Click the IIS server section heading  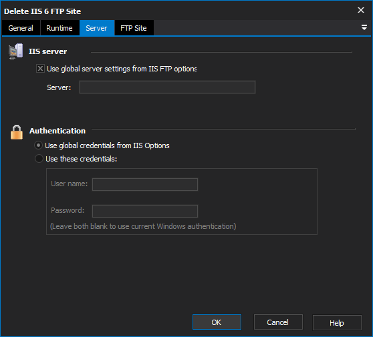48,51
